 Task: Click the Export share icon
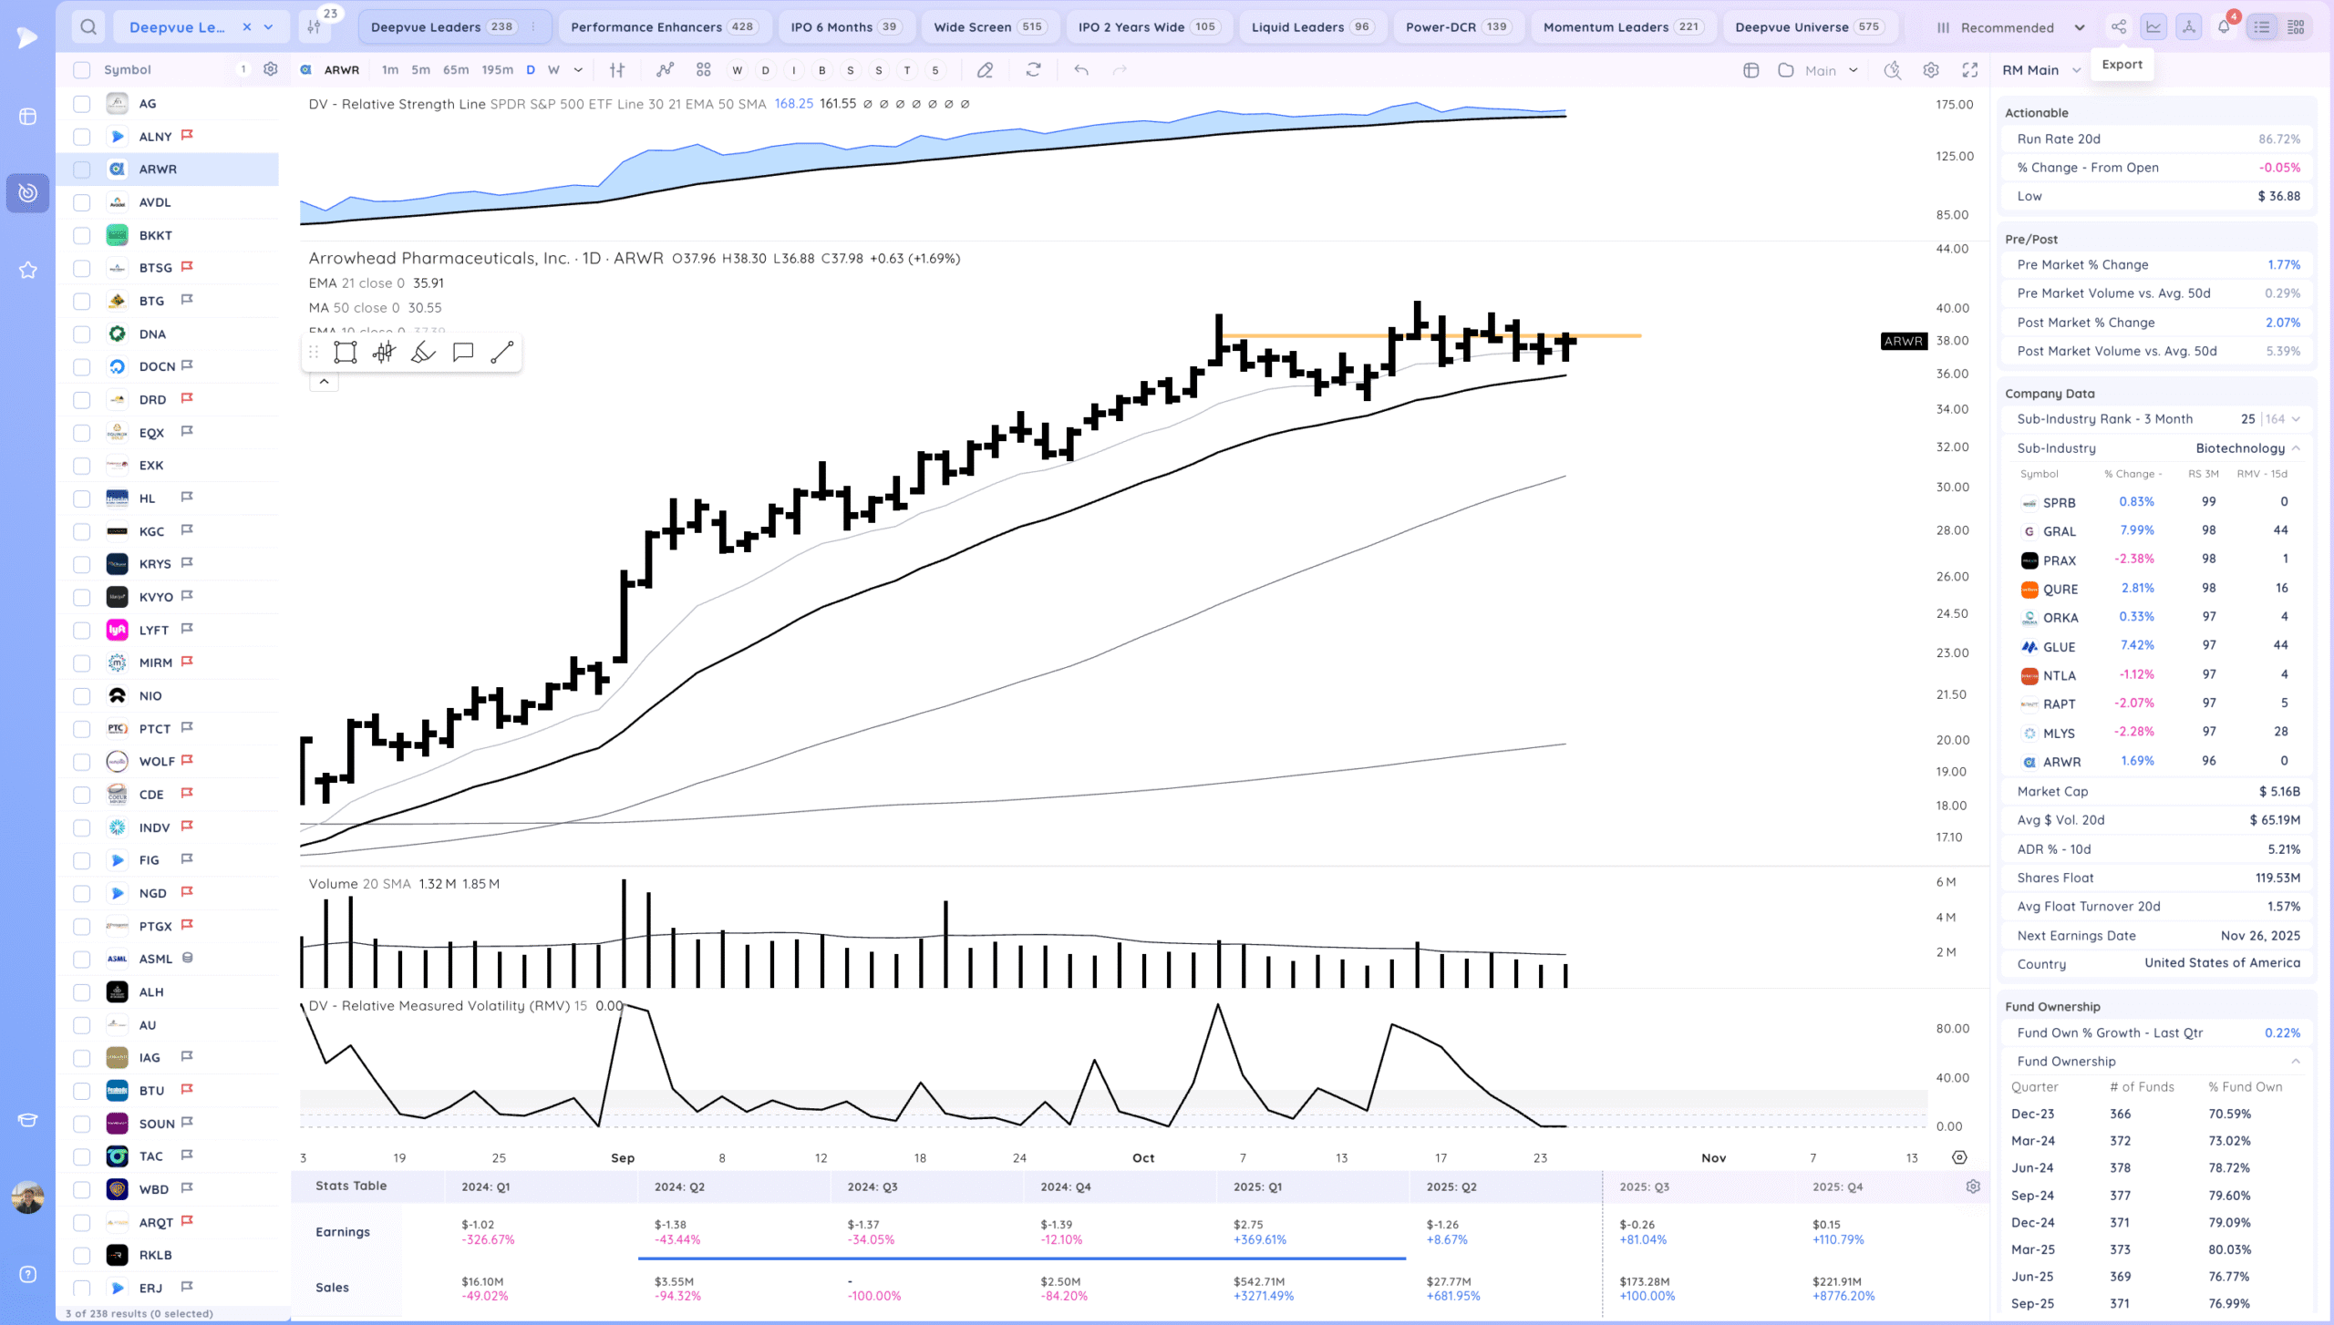(2119, 27)
